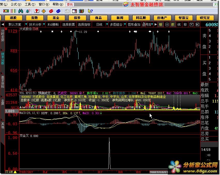The height and width of the screenshot is (175, 220).
Task: Toggle the crosshair grid button
Action: pos(167,25)
